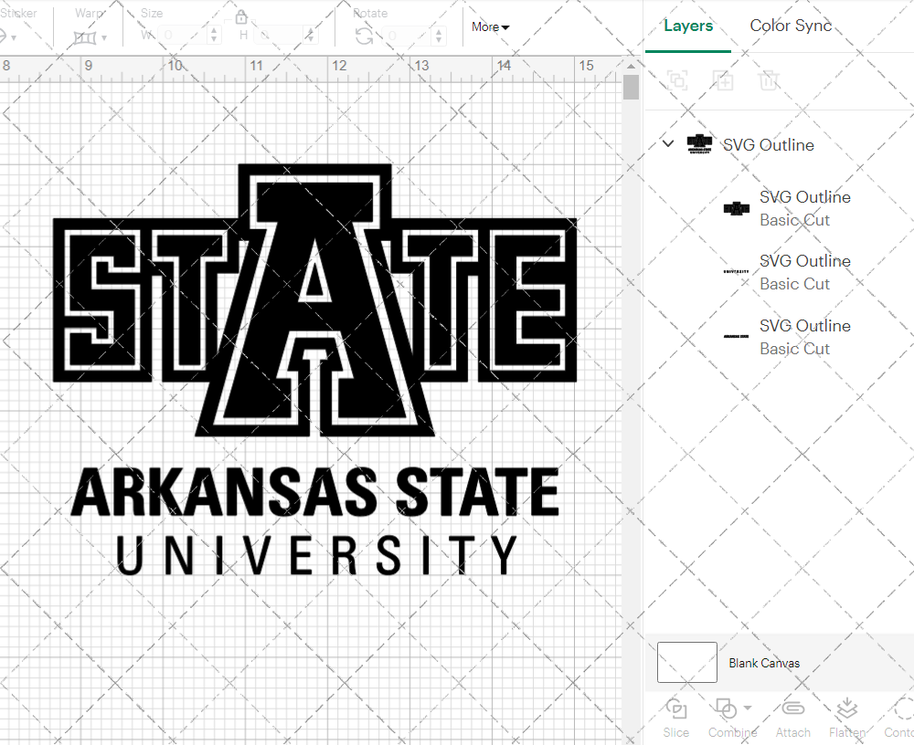
Task: Click the delete layer trash icon
Action: pyautogui.click(x=770, y=80)
